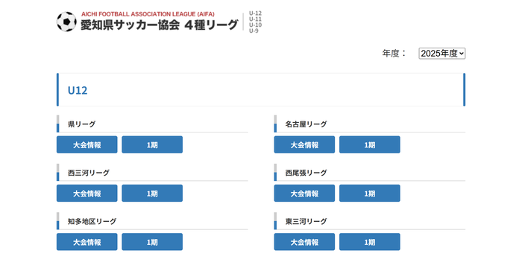The height and width of the screenshot is (268, 522).
Task: Select 1期 under 東三河リーグ
Action: tap(370, 242)
